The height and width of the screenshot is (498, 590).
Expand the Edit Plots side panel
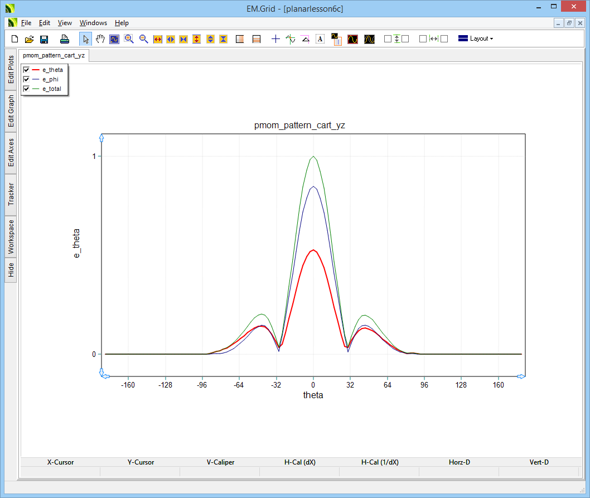(x=11, y=69)
